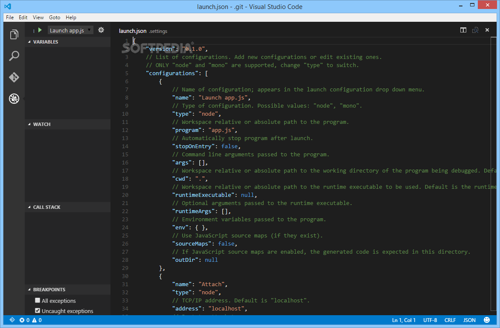Viewport: 500px width, 328px height.
Task: Start debugging with green play button
Action: (40, 30)
